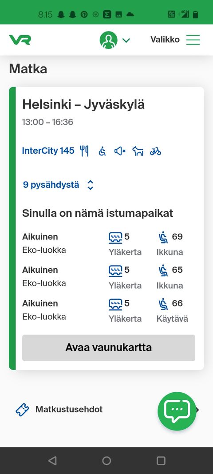Tap the seat icon next to 66

pos(163,304)
